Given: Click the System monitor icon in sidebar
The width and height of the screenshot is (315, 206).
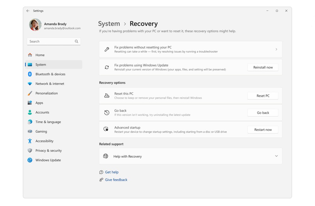Looking at the screenshot, I should tap(30, 65).
